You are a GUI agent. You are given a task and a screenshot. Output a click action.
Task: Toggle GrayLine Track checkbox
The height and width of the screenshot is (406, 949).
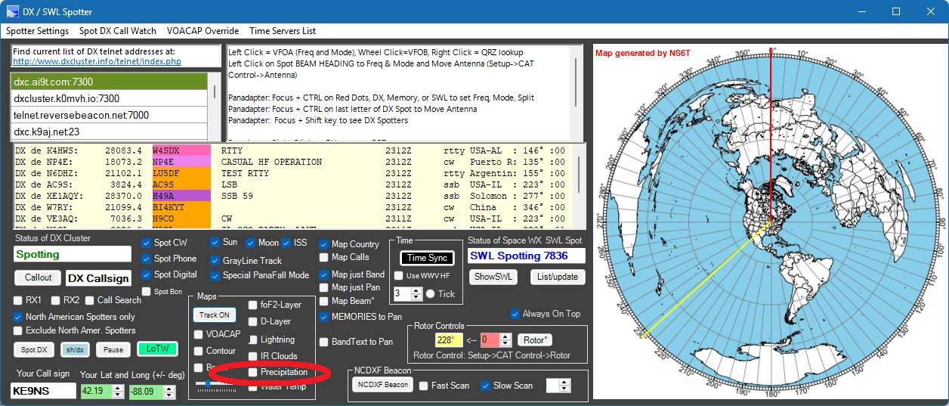pyautogui.click(x=215, y=260)
